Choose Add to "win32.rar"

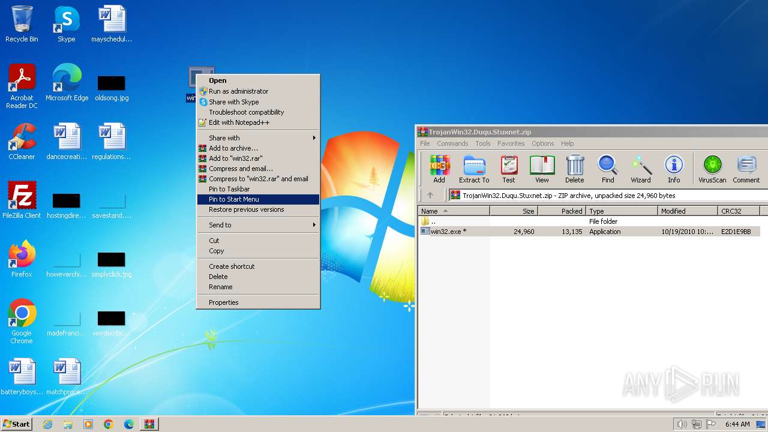[259, 158]
